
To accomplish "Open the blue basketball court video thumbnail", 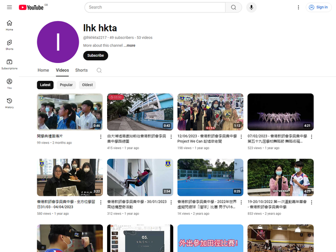I will pyautogui.click(x=210, y=177).
